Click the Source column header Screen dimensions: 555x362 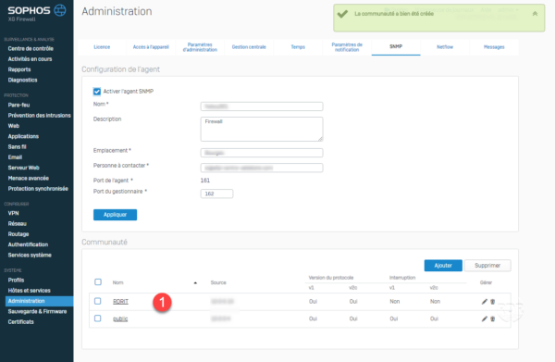(x=218, y=282)
